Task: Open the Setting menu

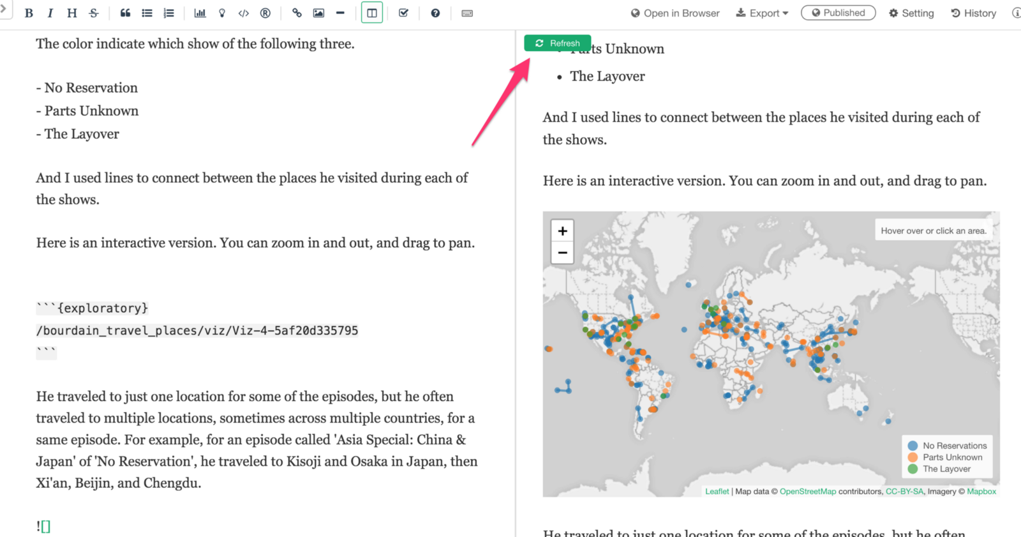Action: 911,13
